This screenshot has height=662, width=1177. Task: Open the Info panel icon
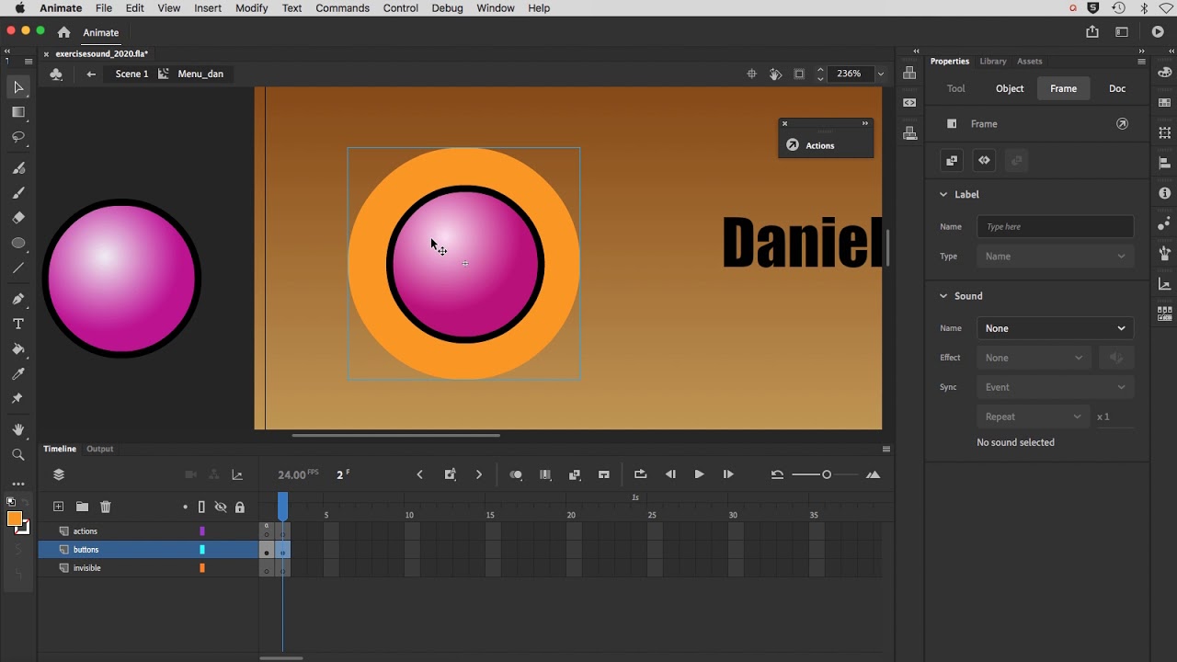tap(1165, 193)
